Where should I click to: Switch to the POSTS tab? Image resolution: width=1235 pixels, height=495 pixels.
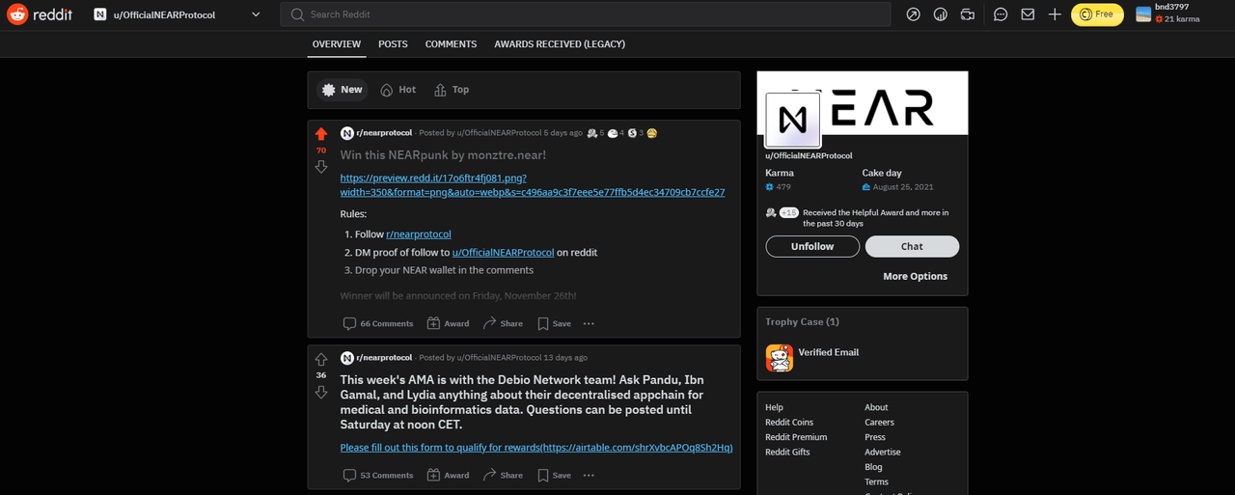pos(393,44)
